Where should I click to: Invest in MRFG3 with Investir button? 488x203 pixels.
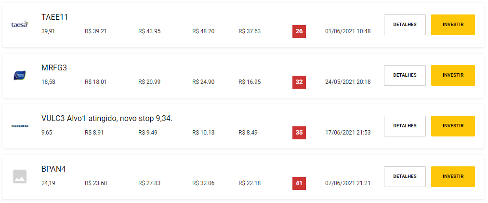(x=453, y=75)
